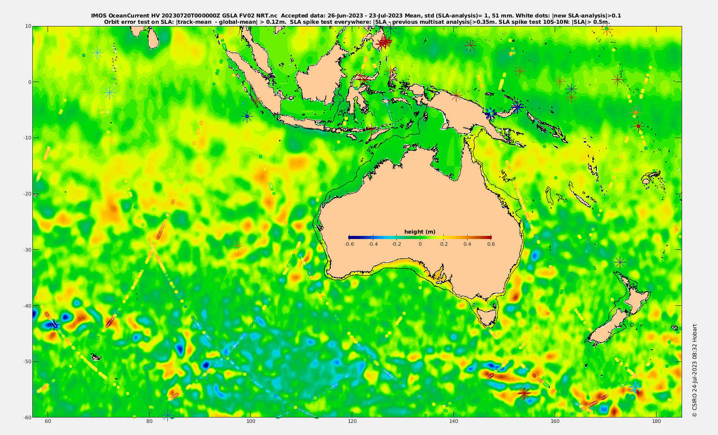Click the Sri Lanka landmass
The height and width of the screenshot is (435, 718).
[153, 39]
